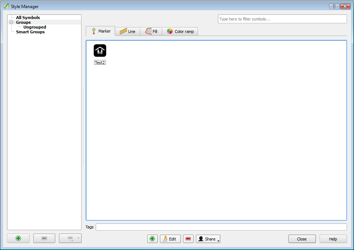Select Smart Groups in the tree

(x=30, y=32)
